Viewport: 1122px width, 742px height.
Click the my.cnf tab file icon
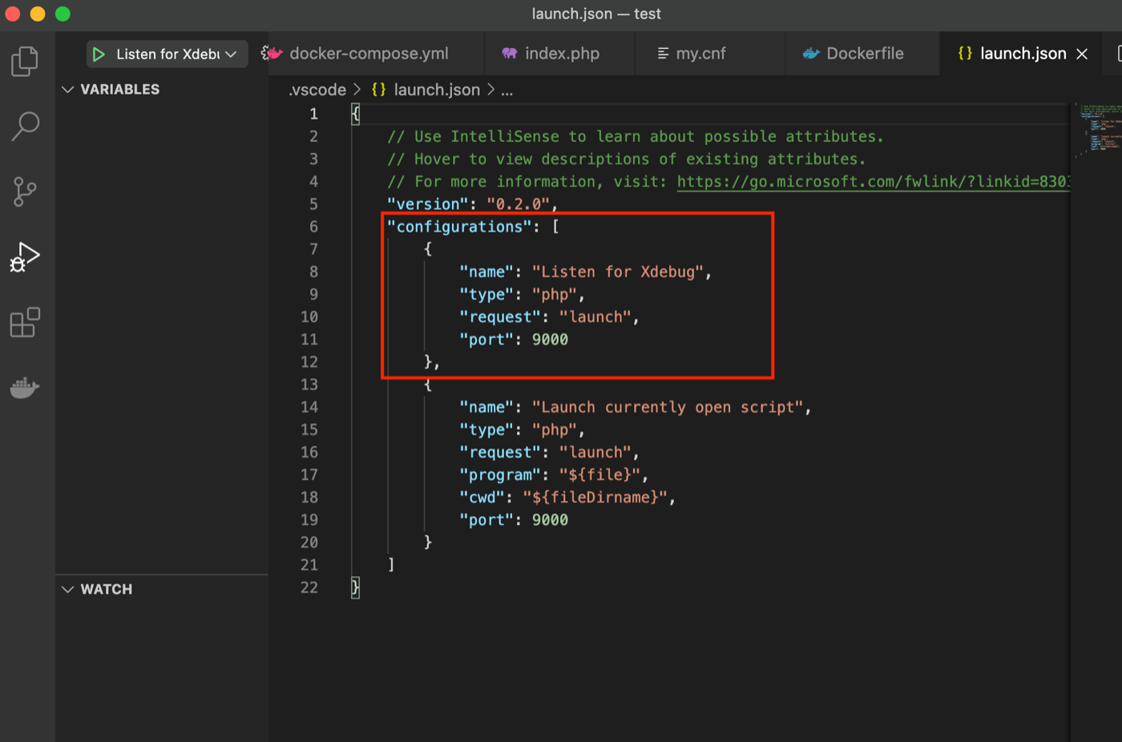pos(663,54)
